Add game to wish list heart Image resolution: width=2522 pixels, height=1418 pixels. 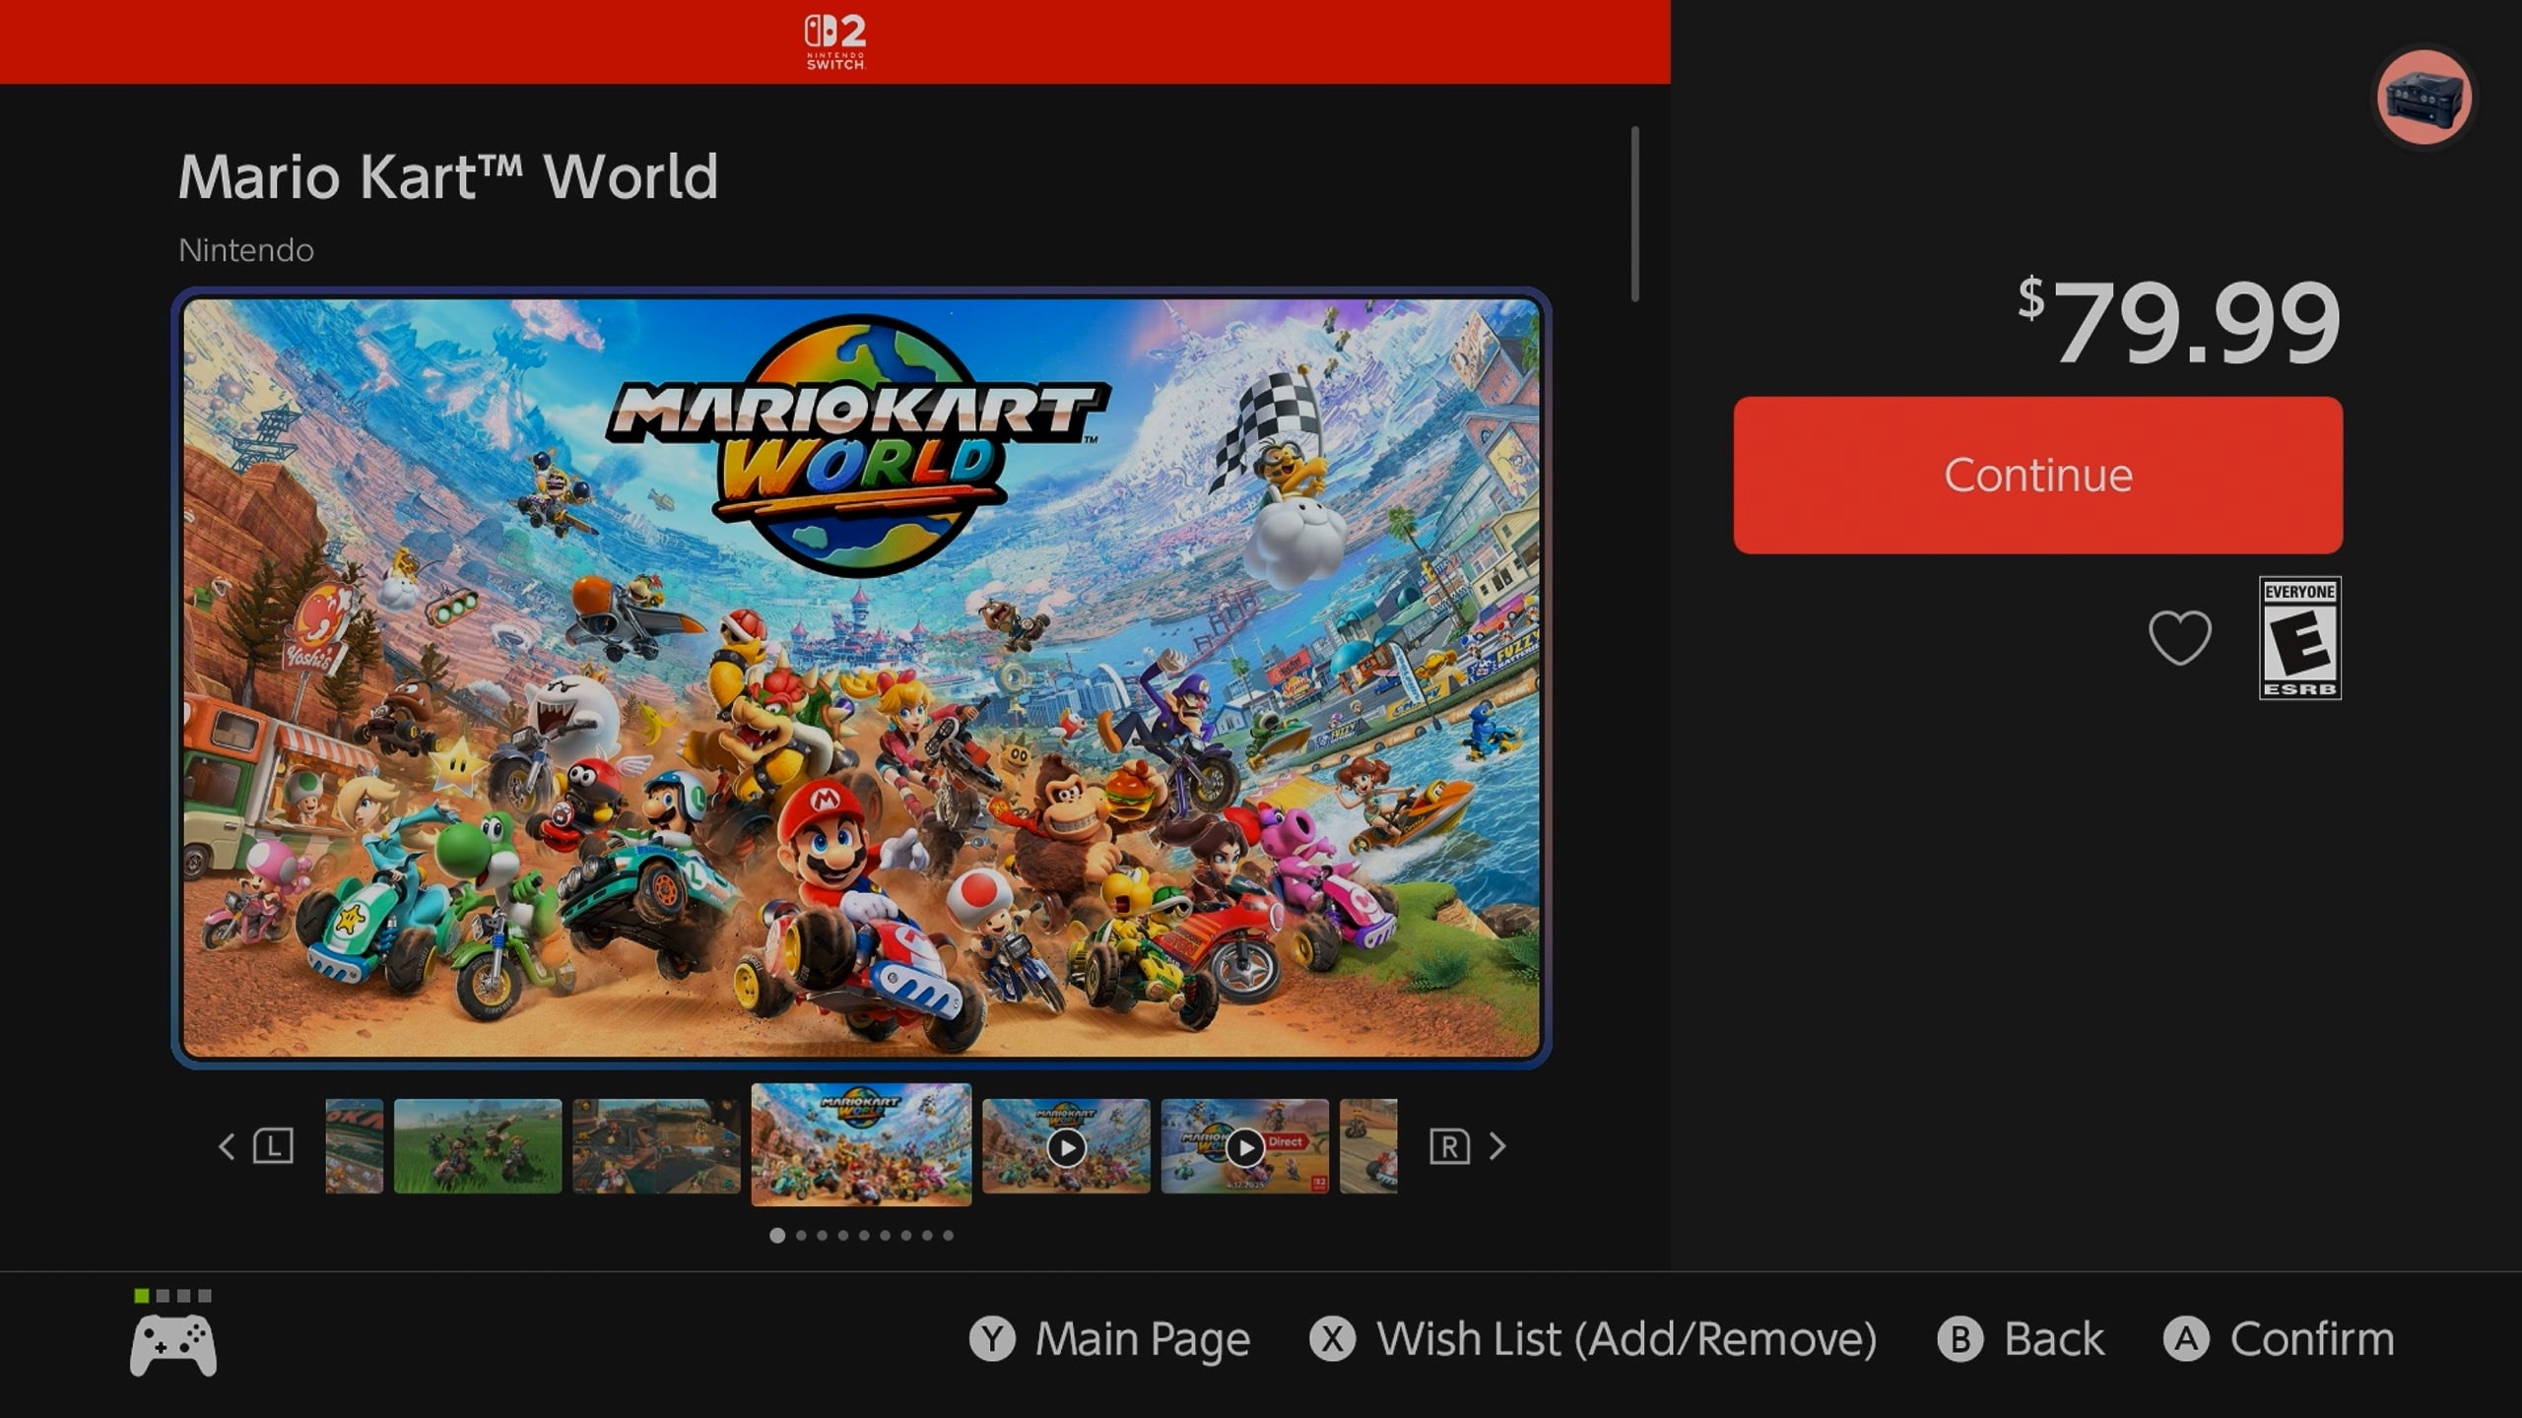pyautogui.click(x=2179, y=637)
